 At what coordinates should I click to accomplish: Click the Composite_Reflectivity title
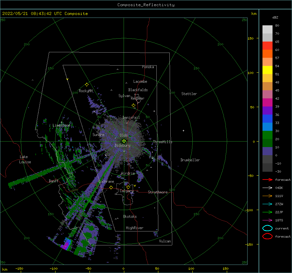pyautogui.click(x=146, y=5)
